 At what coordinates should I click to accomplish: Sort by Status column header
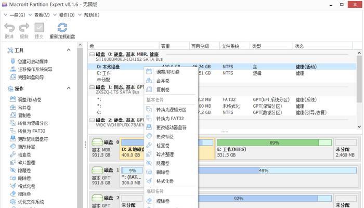(323, 46)
